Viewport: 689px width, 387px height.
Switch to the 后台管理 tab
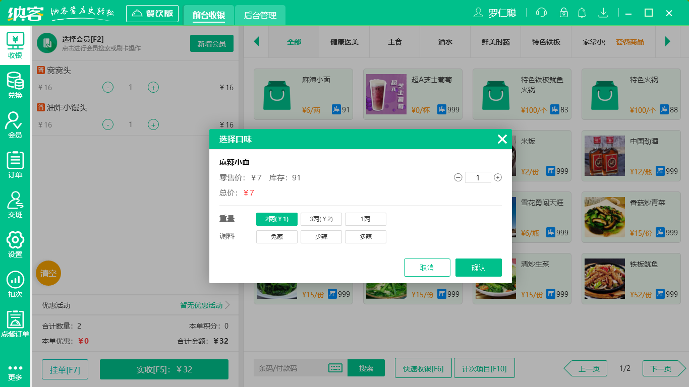click(261, 15)
